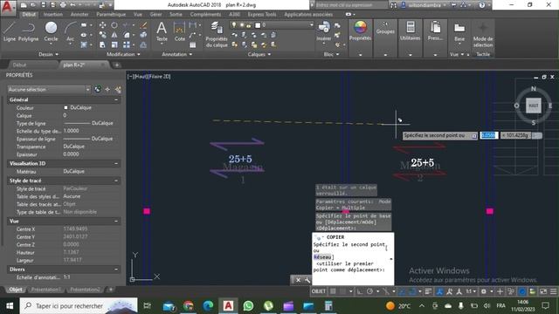Screen dimensions: 559x314
Task: Open AutoCAD from the Windows taskbar
Action: click(x=228, y=305)
